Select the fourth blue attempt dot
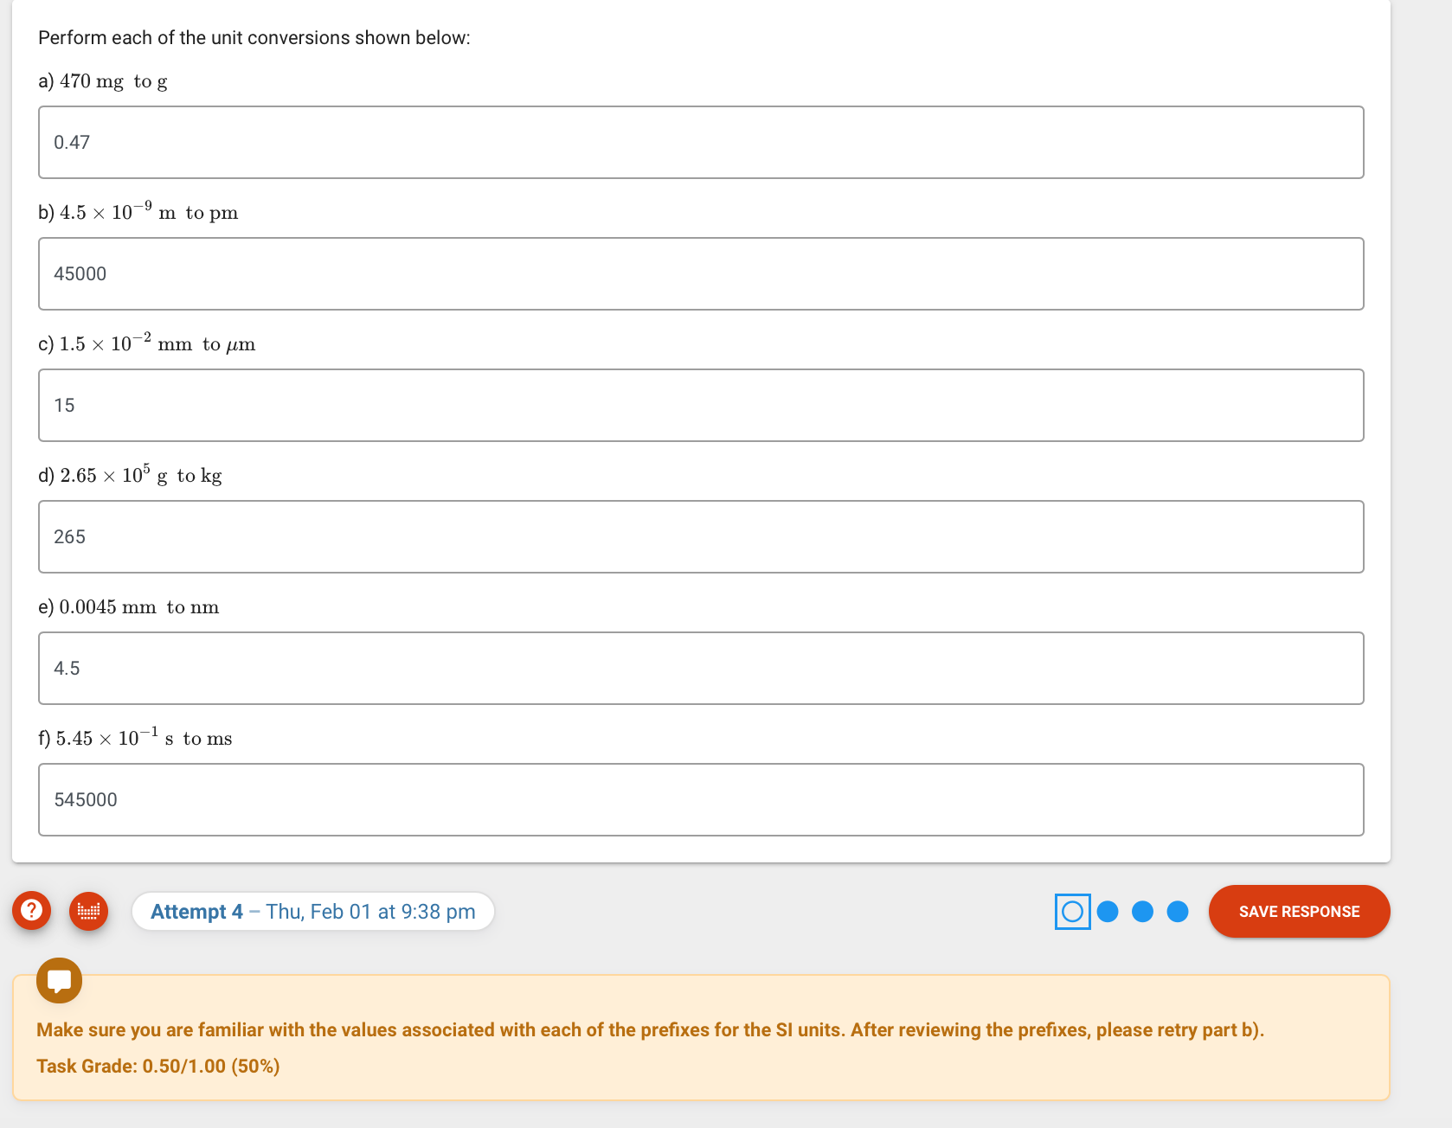 click(x=1177, y=911)
